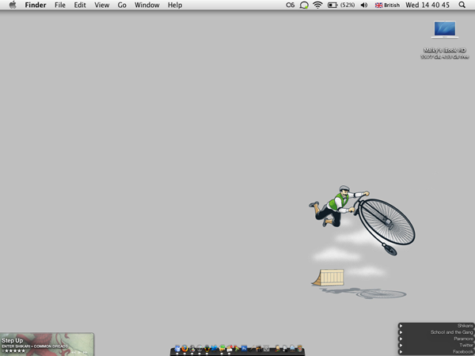Open Finder from the Dock
This screenshot has width=475, height=356.
(177, 348)
